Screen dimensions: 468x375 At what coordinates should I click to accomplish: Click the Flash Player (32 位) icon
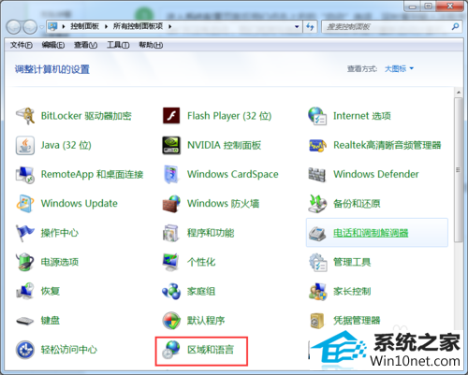point(171,116)
